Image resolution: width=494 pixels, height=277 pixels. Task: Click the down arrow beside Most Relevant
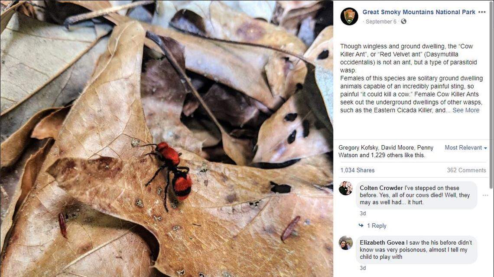click(x=485, y=147)
